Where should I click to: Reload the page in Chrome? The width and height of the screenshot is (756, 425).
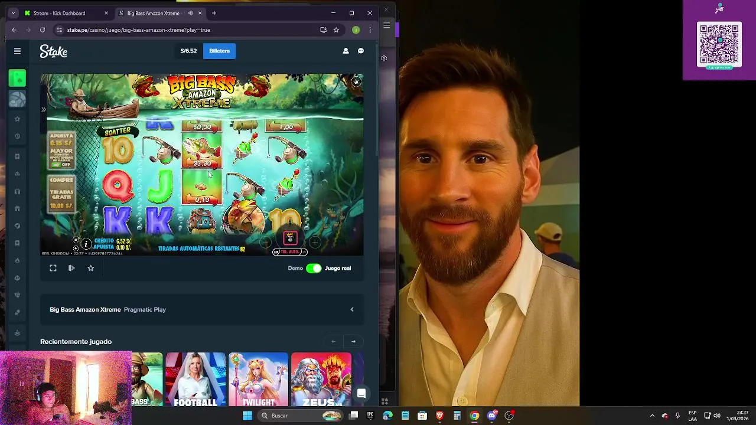[x=43, y=30]
